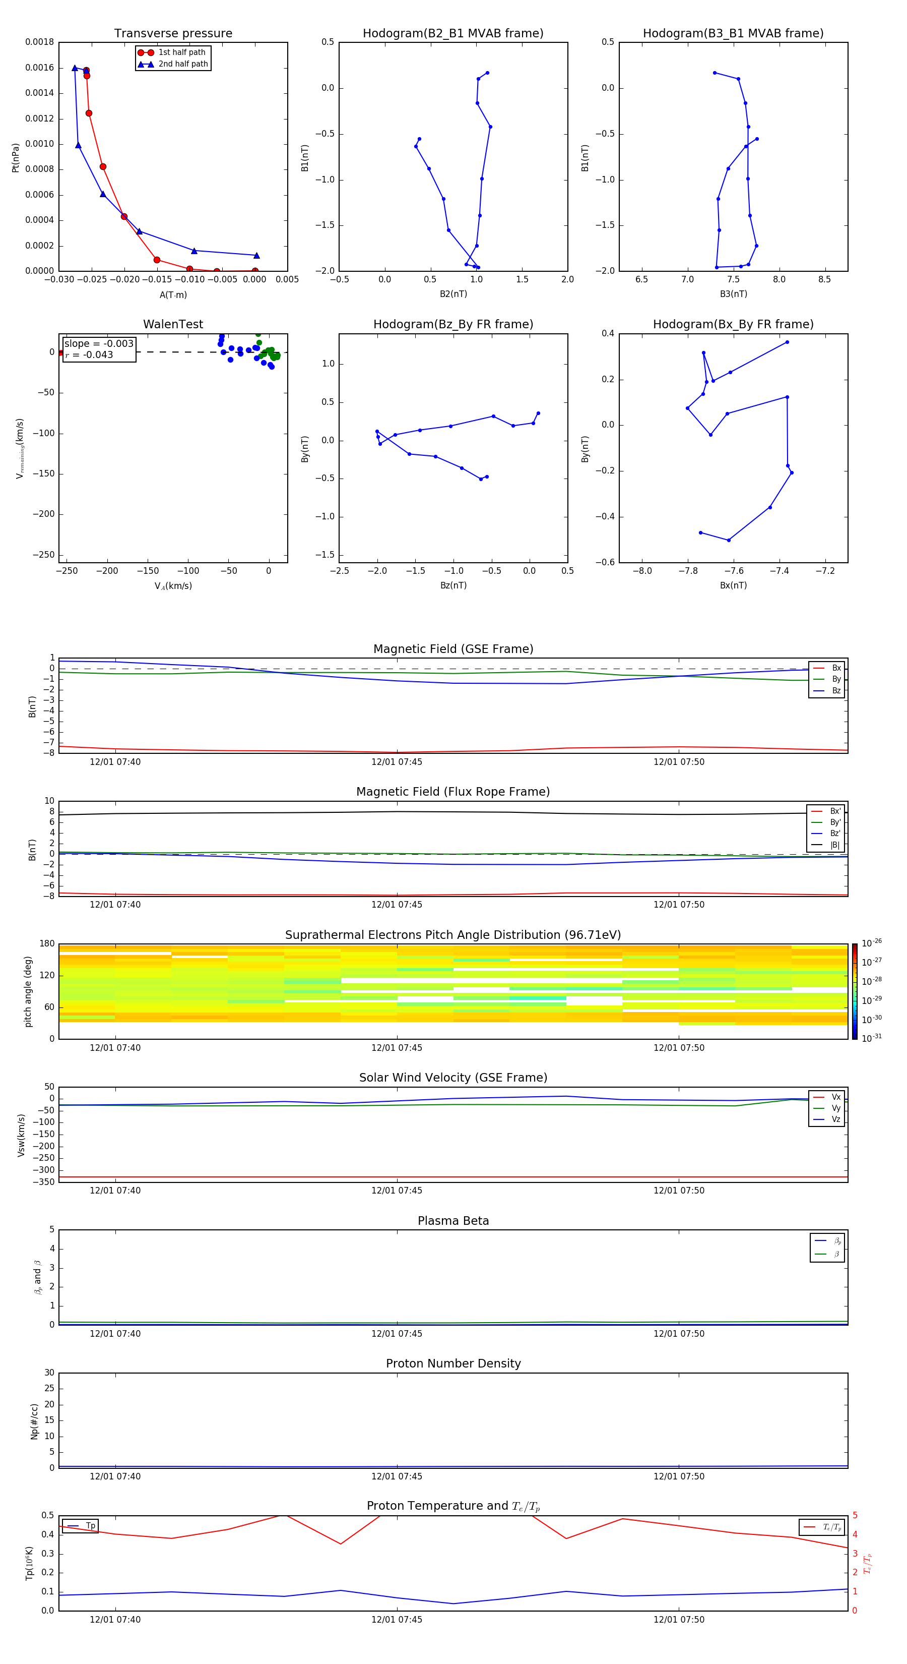Select the Te/Tp legend entry
907x1664 pixels.
click(822, 1527)
